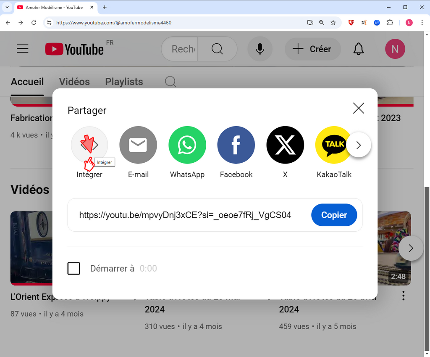
Task: Show more share options arrow
Action: click(x=359, y=145)
